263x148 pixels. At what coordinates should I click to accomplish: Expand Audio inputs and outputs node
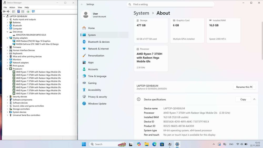coord(7,19)
